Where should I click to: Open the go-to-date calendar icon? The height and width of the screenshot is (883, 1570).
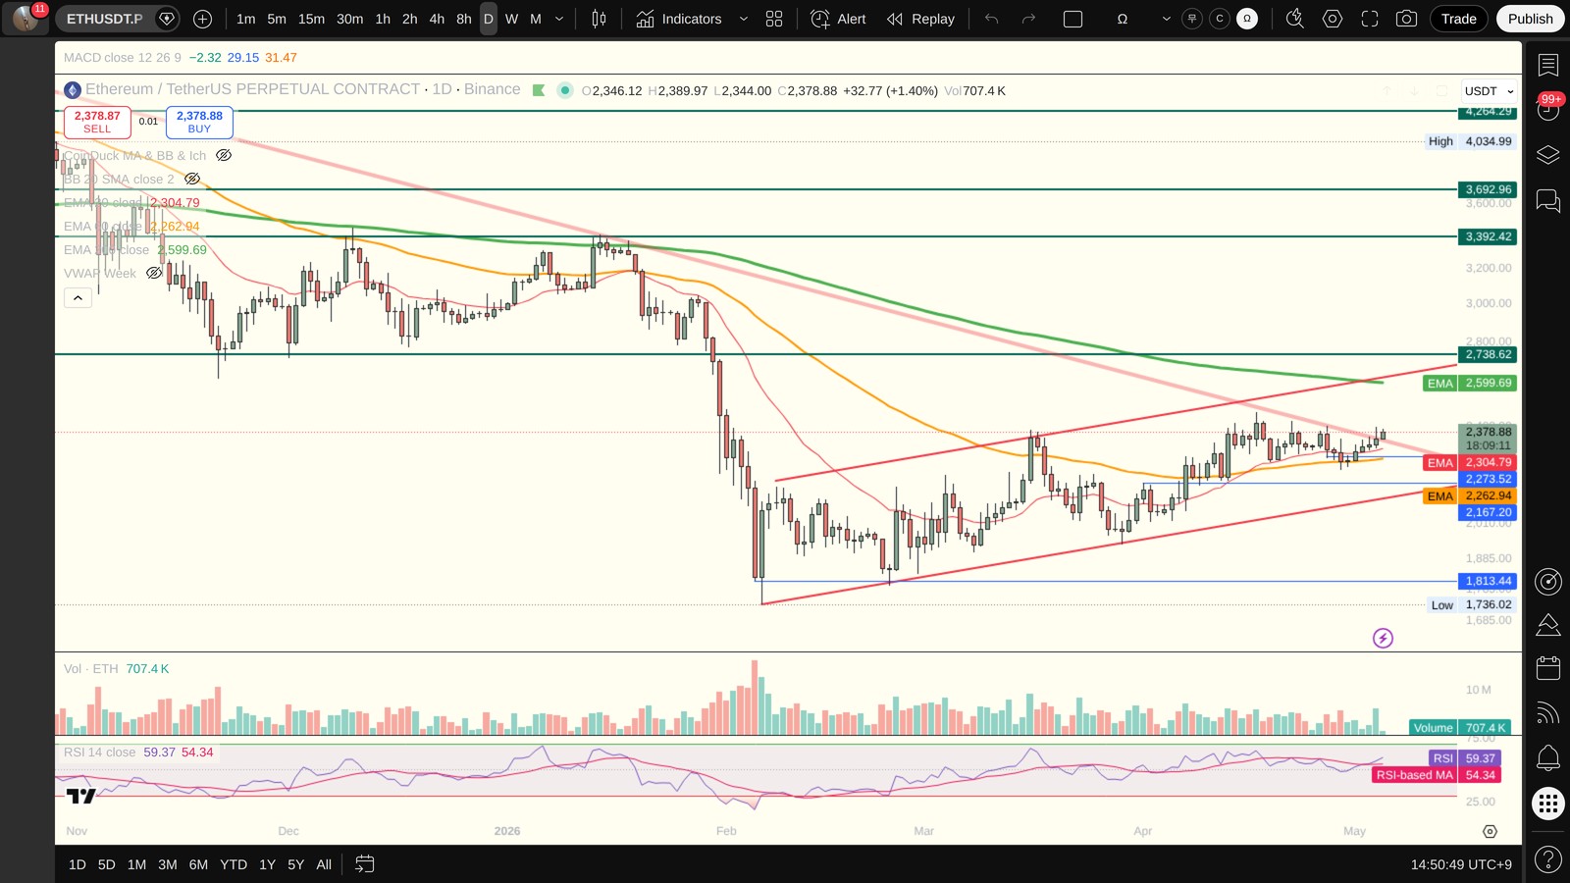tap(365, 864)
